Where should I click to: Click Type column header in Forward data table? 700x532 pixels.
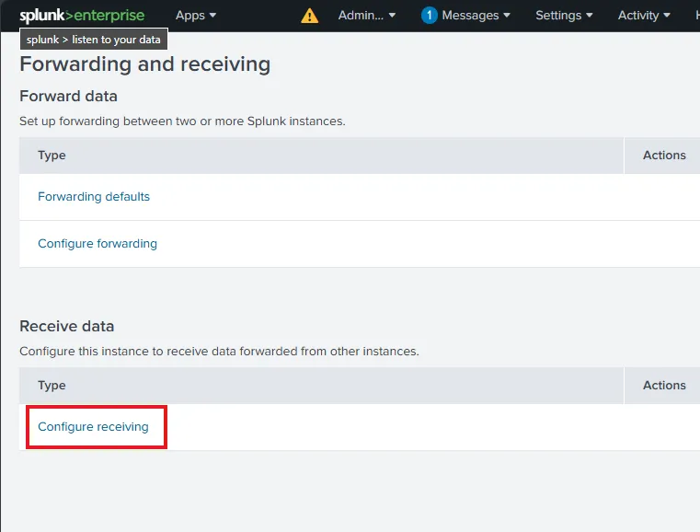coord(52,156)
